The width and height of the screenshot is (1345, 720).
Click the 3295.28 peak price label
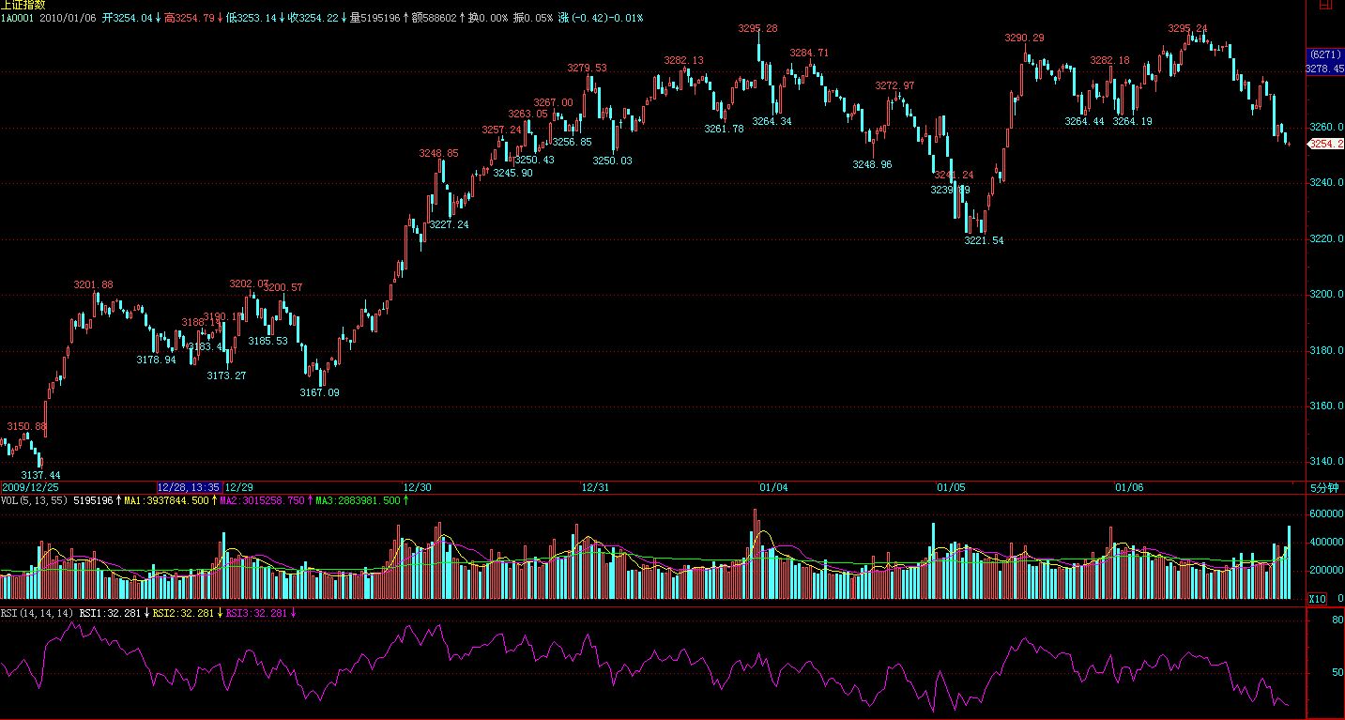757,28
